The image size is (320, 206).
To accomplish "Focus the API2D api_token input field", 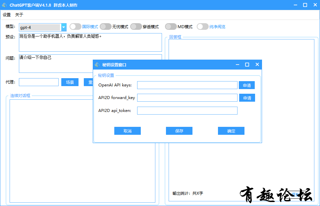I will point(187,111).
